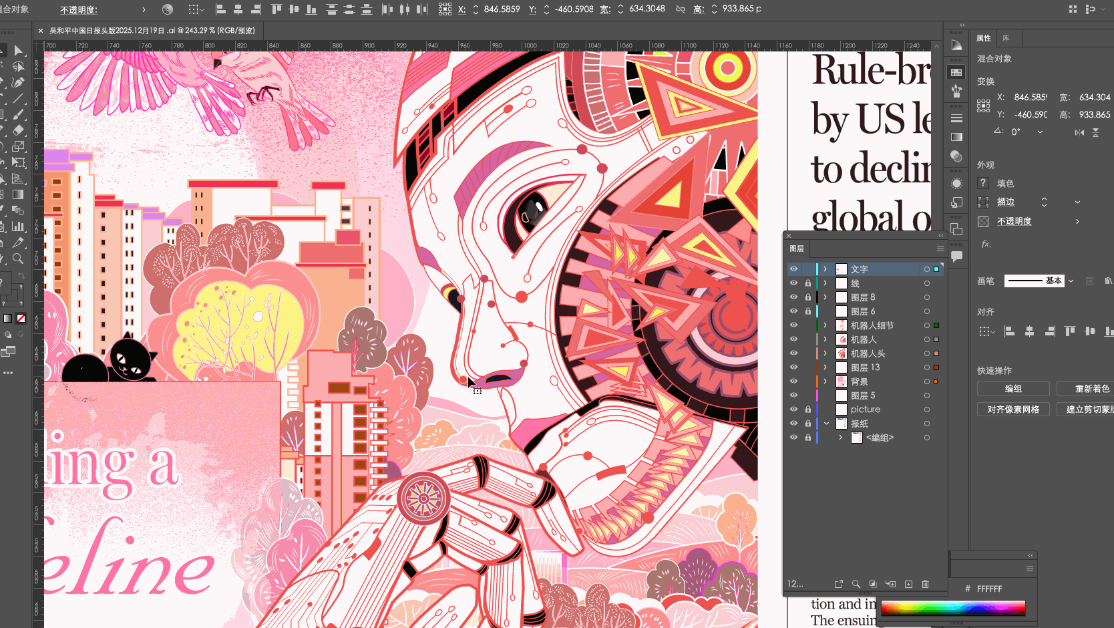The image size is (1114, 628).
Task: Click flip horizontal icon in Properties panel
Action: (1079, 132)
